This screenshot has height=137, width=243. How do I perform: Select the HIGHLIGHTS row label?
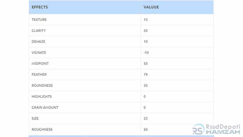(x=42, y=96)
